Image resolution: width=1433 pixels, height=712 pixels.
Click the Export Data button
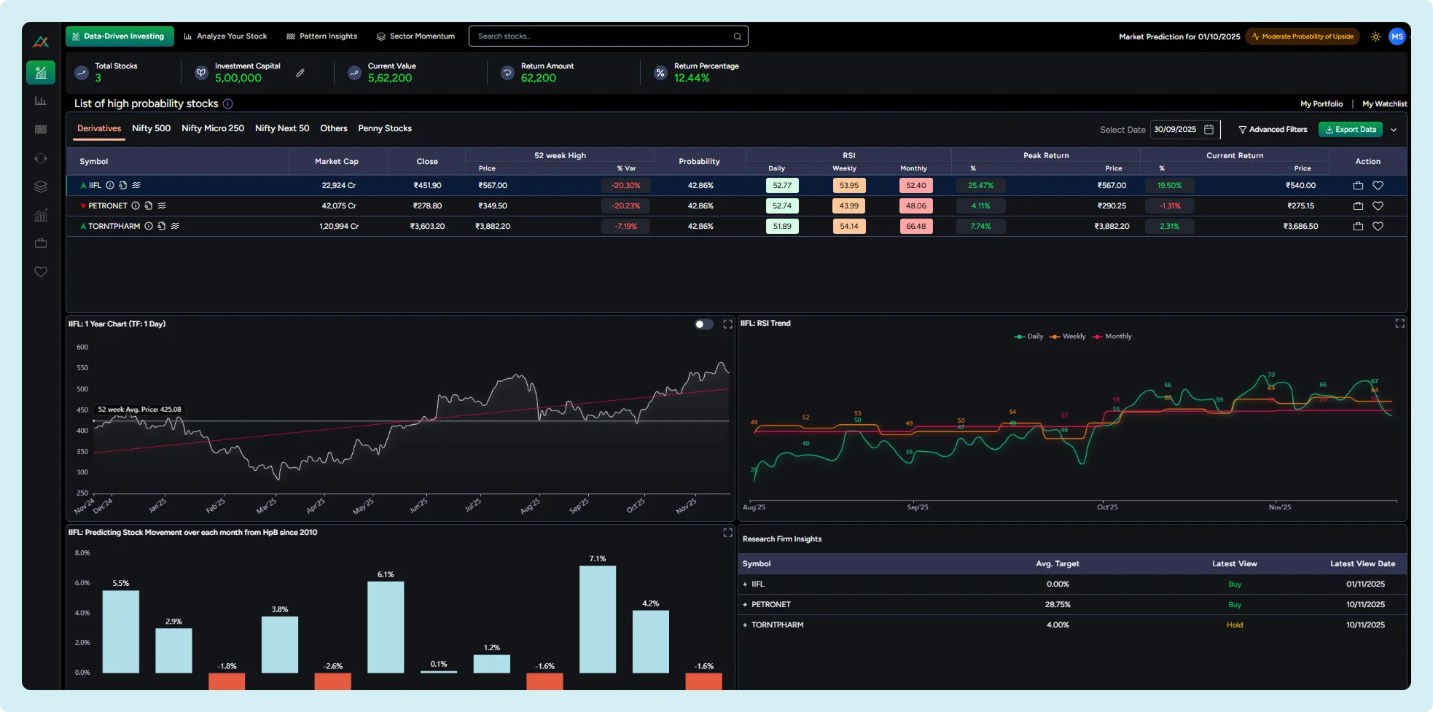pyautogui.click(x=1350, y=129)
